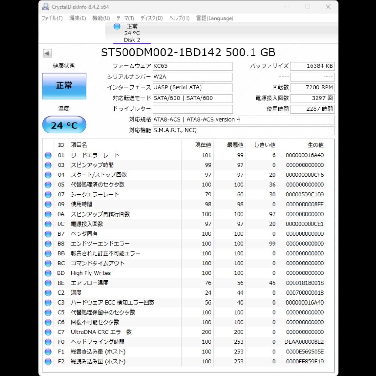Select raw value 000018180018
This screenshot has width=376, height=376.
click(x=305, y=283)
